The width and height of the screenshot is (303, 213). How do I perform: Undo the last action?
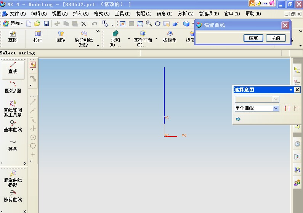coord(94,24)
